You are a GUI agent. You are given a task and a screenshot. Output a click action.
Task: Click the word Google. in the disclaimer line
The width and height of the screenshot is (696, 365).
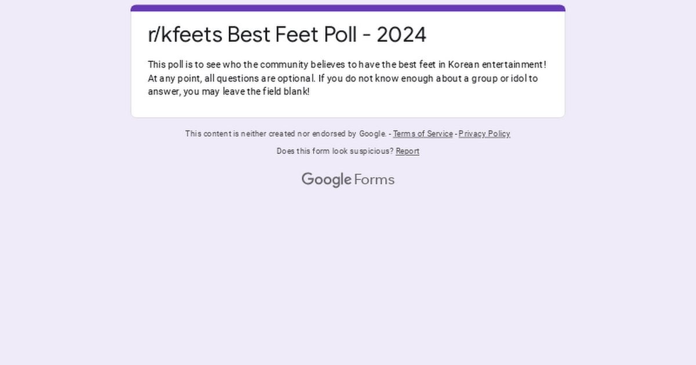point(373,134)
